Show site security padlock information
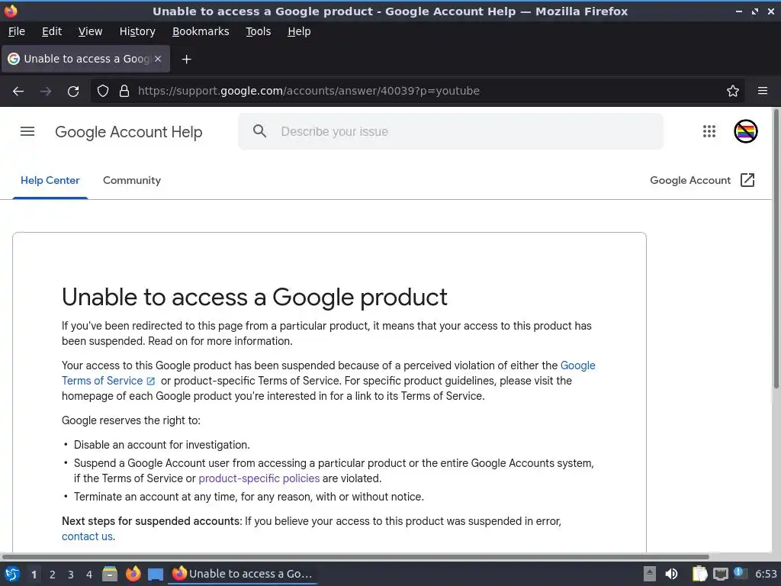This screenshot has width=781, height=586. [124, 92]
